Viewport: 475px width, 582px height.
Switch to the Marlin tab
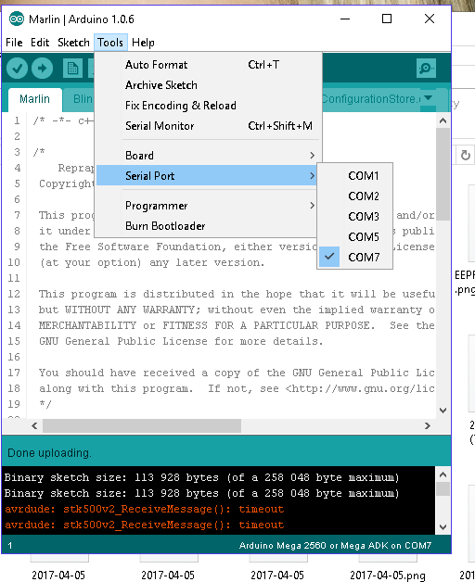[x=34, y=99]
